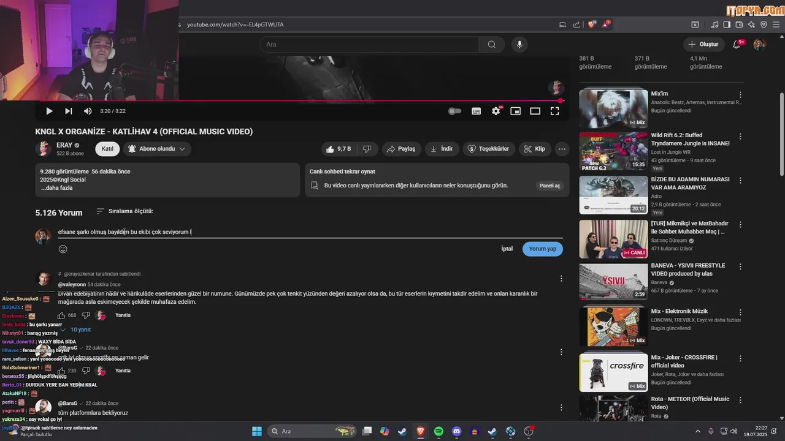Click the Katıl join button

point(107,149)
